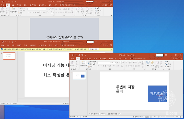Click Start-from-beginning icon in front window
The width and height of the screenshot is (184, 119).
tap(82, 55)
